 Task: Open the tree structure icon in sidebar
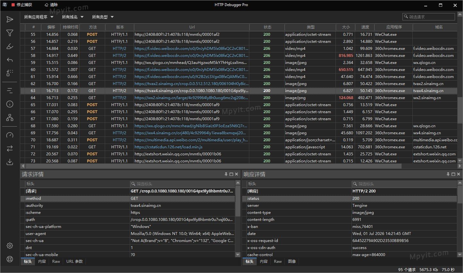click(x=10, y=118)
